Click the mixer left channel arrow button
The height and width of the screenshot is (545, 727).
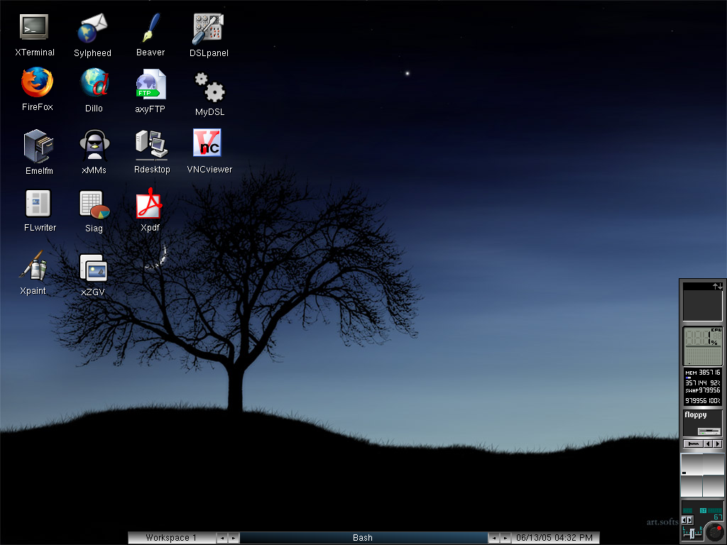pos(684,520)
